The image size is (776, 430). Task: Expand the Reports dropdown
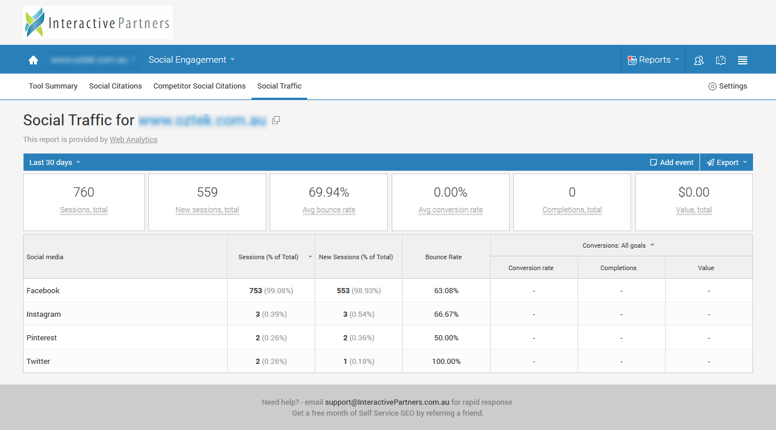pyautogui.click(x=653, y=60)
